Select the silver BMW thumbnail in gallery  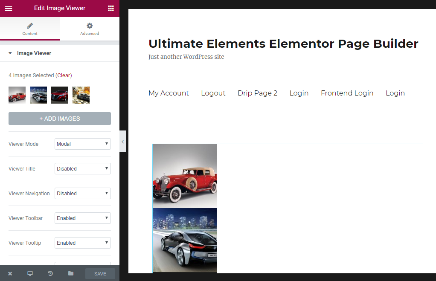click(x=38, y=95)
